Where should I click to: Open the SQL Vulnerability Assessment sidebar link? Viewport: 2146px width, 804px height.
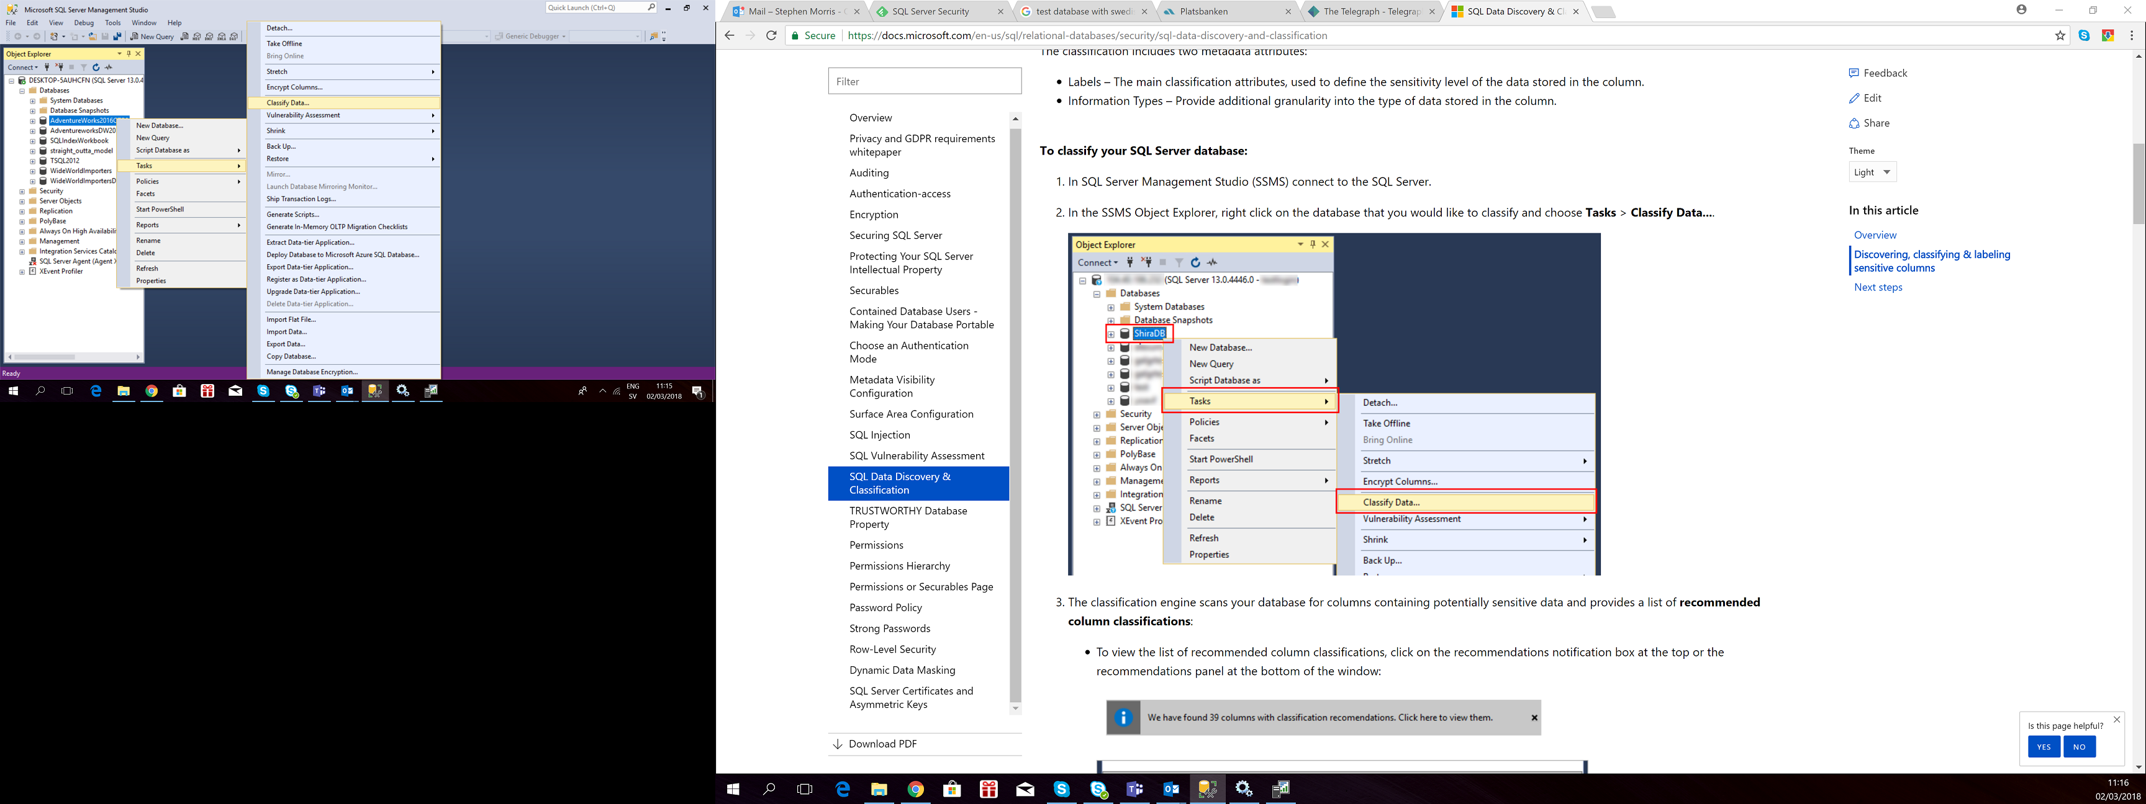(917, 456)
